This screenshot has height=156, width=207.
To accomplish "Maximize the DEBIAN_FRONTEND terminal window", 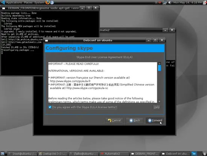I will (x=89, y=8).
